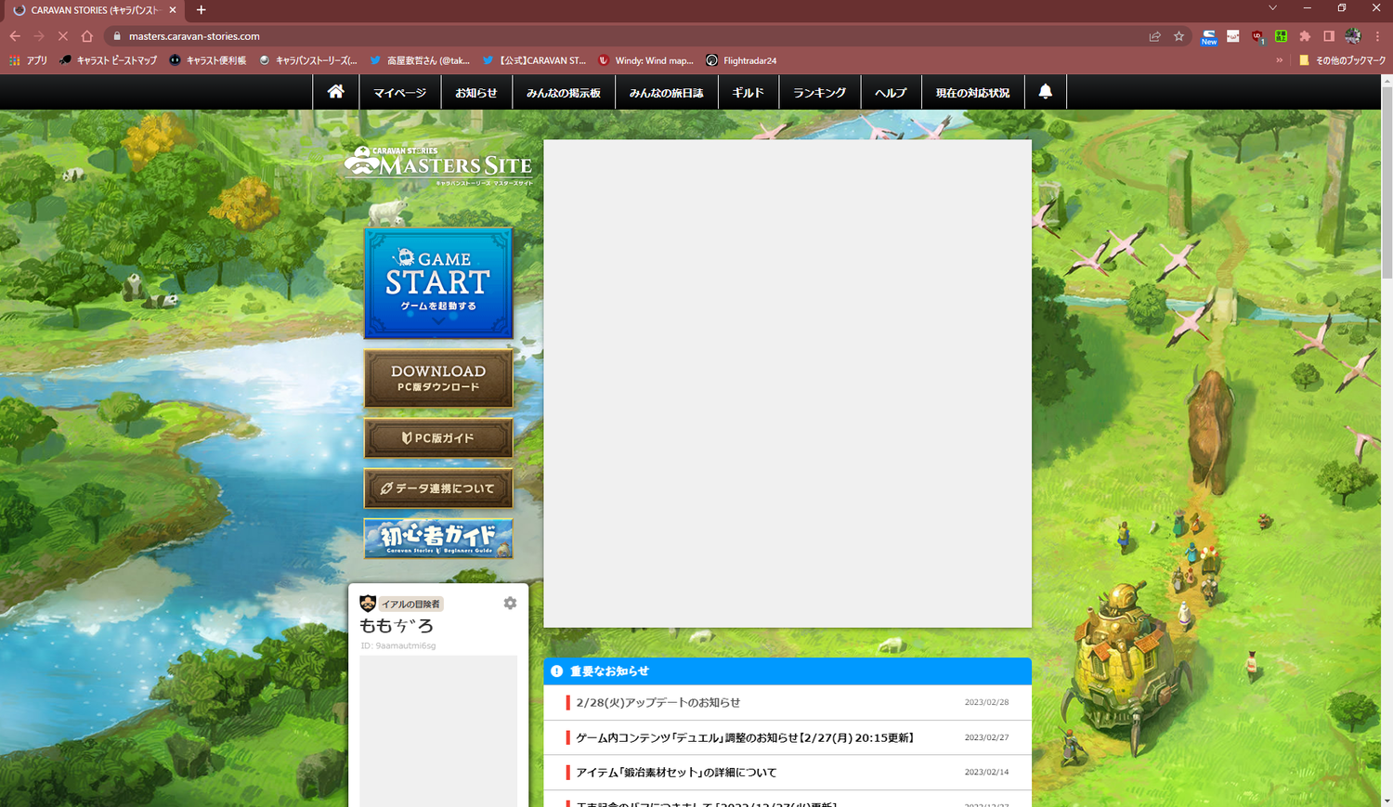Click the date 2023/02/27
This screenshot has width=1393, height=807.
tap(986, 737)
